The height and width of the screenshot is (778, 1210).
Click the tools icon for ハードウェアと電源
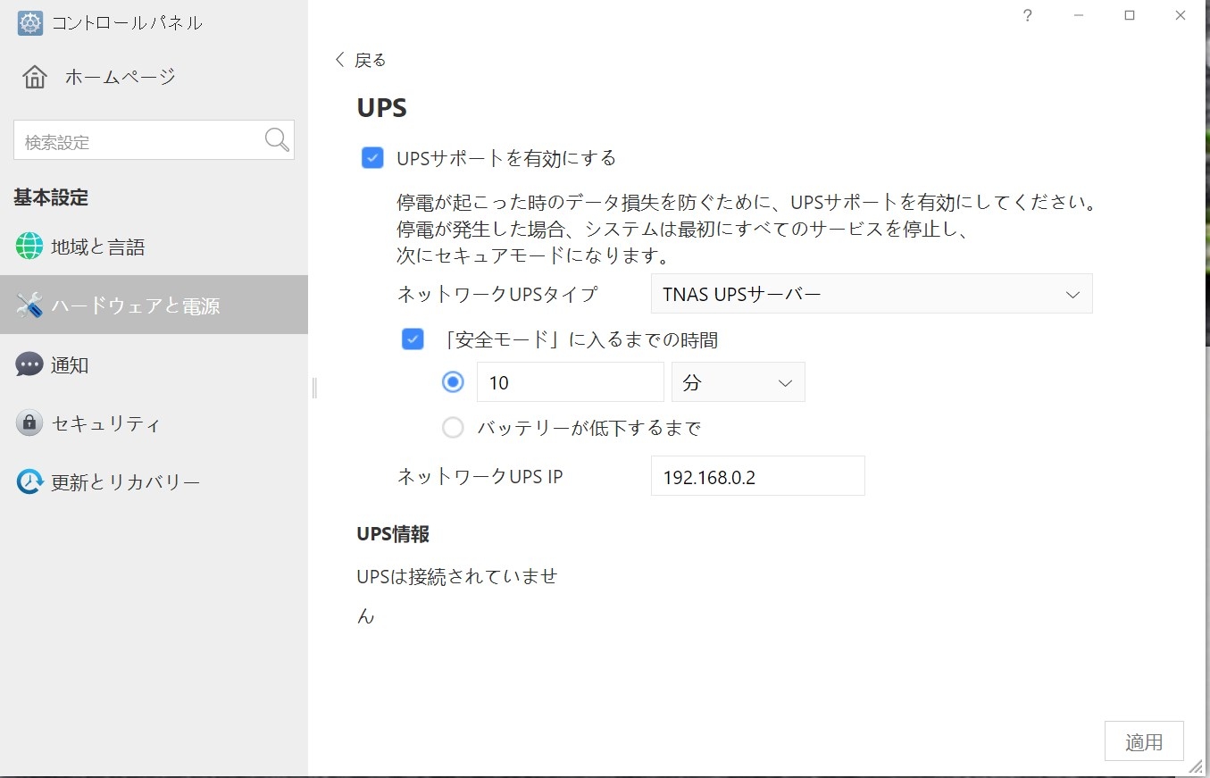pos(29,305)
